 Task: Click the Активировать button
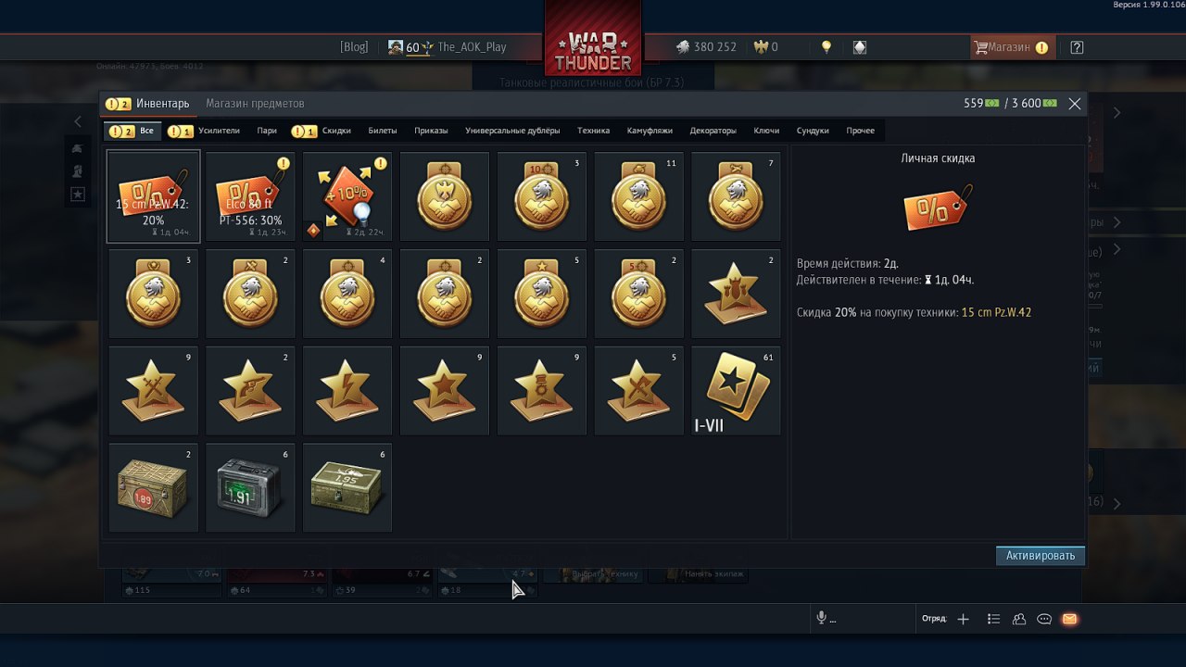pos(1040,556)
